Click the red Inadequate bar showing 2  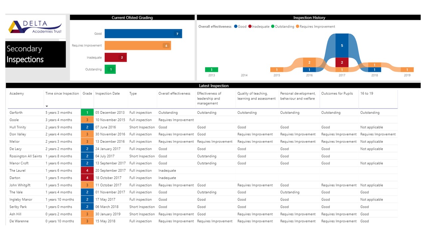115,57
